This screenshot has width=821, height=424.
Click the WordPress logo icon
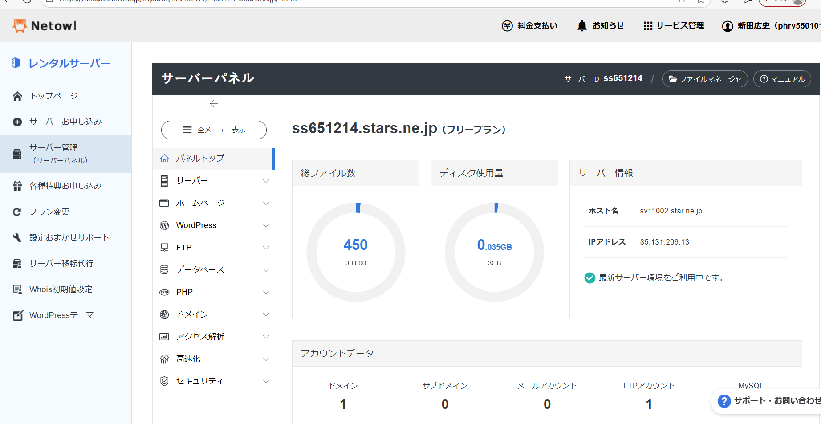(x=164, y=225)
